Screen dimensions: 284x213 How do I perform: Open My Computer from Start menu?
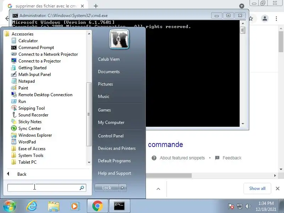tap(111, 122)
